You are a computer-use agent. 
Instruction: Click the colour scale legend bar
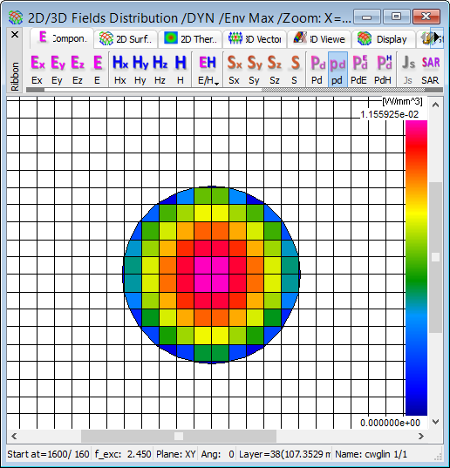pyautogui.click(x=416, y=268)
